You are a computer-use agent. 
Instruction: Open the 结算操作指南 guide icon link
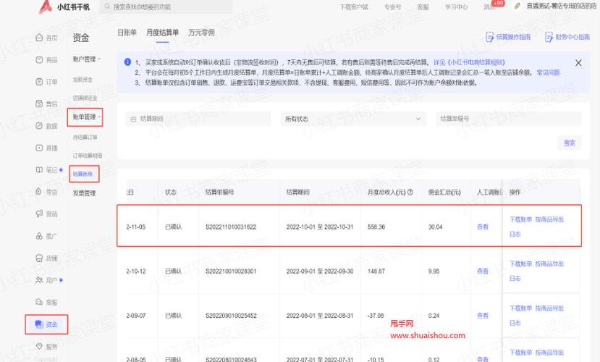click(489, 37)
